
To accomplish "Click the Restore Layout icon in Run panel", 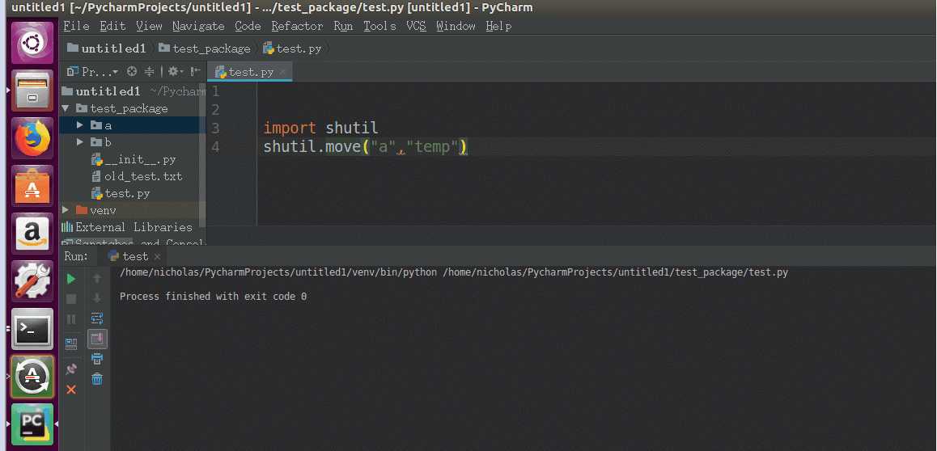I will (71, 344).
